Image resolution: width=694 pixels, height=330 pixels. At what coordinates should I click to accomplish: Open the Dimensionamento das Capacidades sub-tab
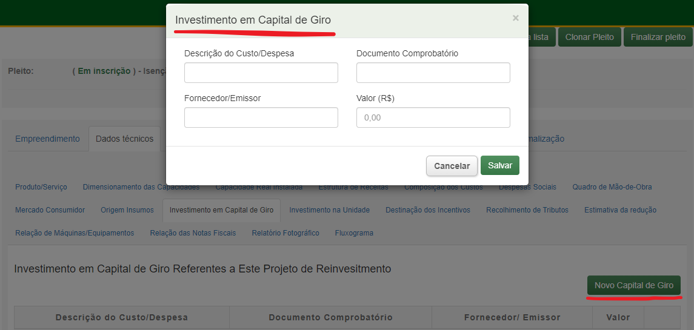(141, 187)
